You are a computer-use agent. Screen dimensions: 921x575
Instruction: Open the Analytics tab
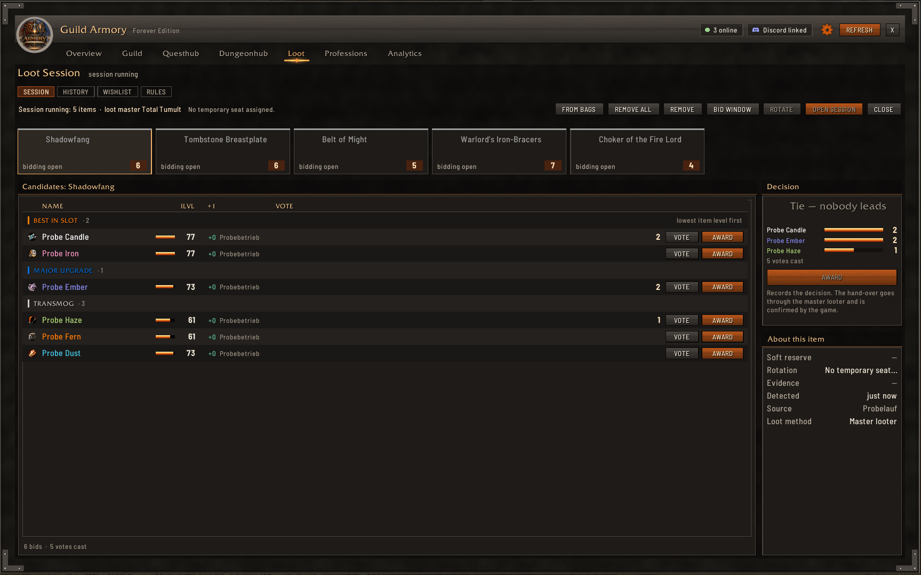coord(405,53)
